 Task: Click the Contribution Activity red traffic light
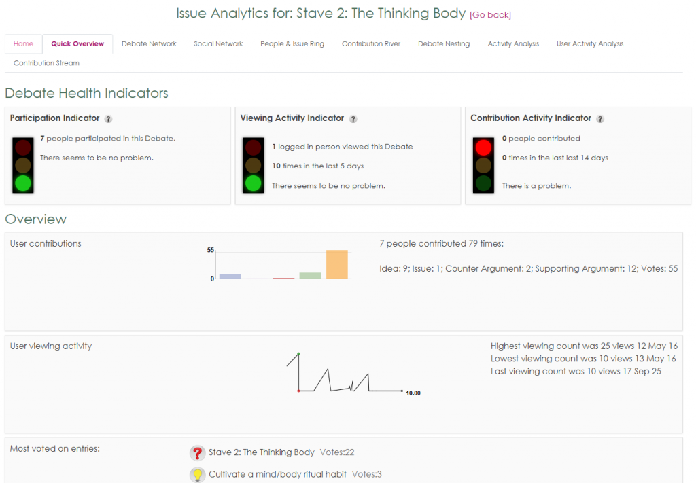pyautogui.click(x=483, y=147)
